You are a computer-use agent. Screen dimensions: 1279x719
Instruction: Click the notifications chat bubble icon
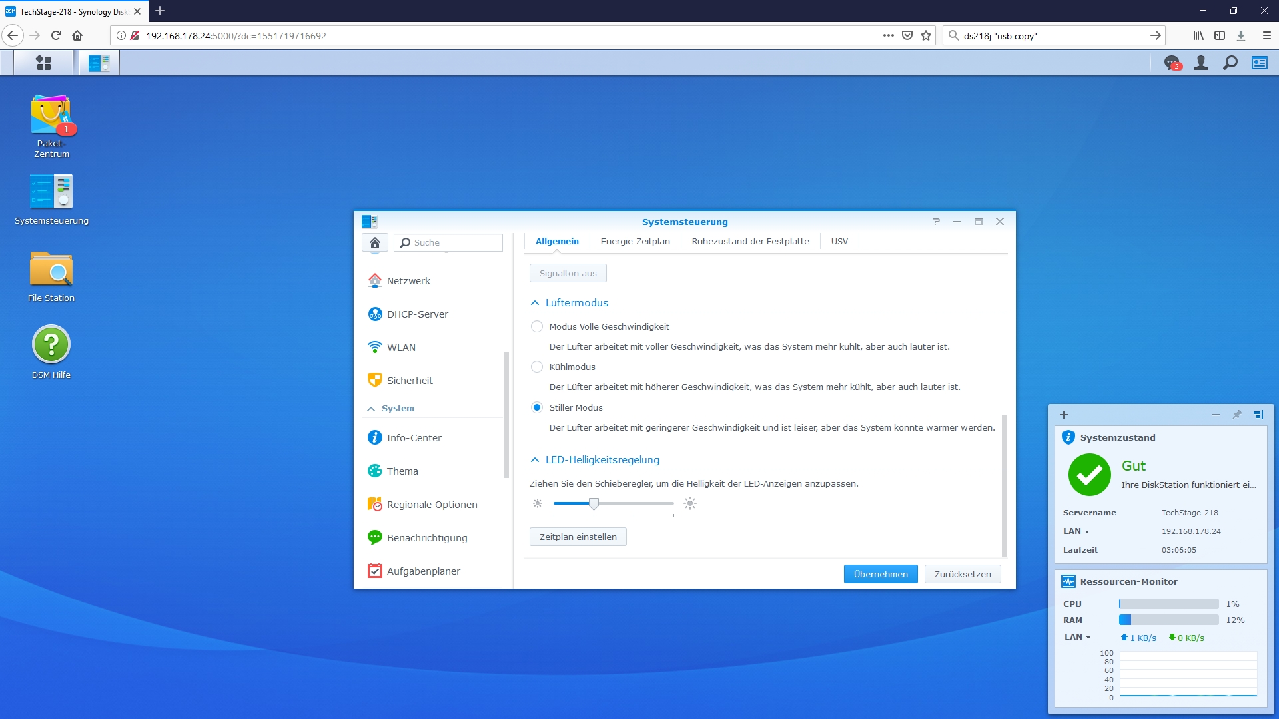pyautogui.click(x=1172, y=63)
